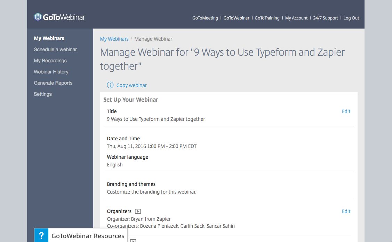Image resolution: width=392 pixels, height=242 pixels.
Task: Click the info icon beside Copy webinar
Action: (110, 85)
